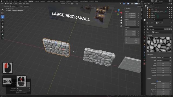Open Object Mode dropdown
Screen dimensions: 173x97
9,4
